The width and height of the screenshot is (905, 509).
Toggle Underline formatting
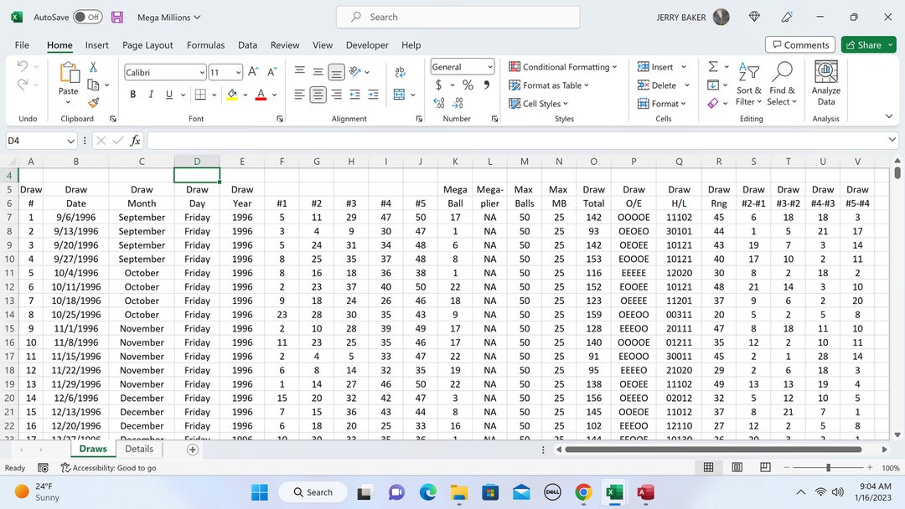tap(169, 95)
